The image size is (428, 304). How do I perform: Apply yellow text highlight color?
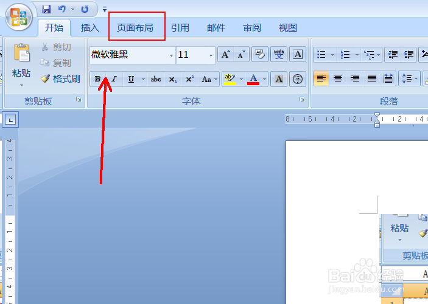pyautogui.click(x=230, y=79)
